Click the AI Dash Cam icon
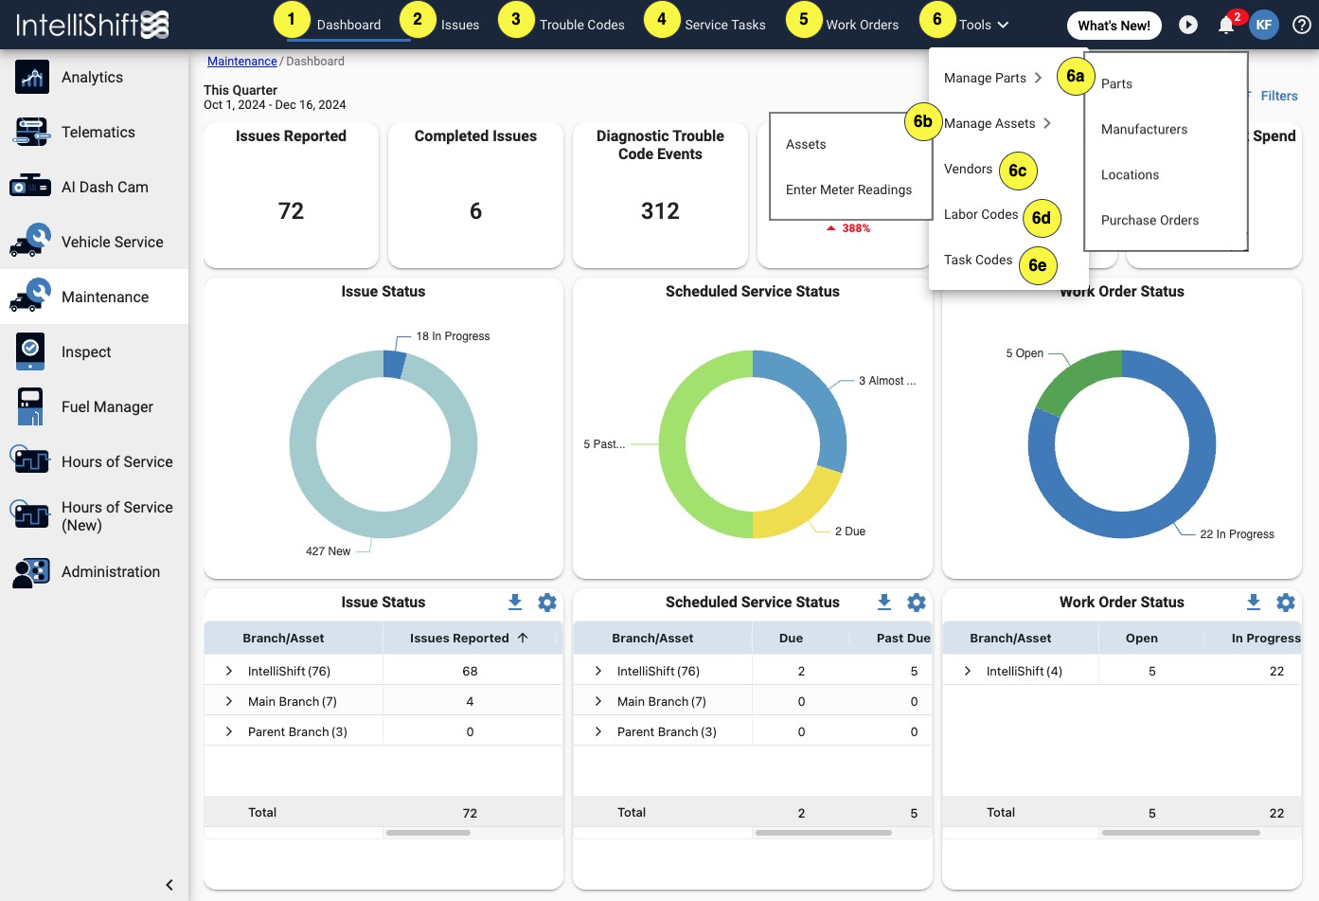1319x901 pixels. 30,187
